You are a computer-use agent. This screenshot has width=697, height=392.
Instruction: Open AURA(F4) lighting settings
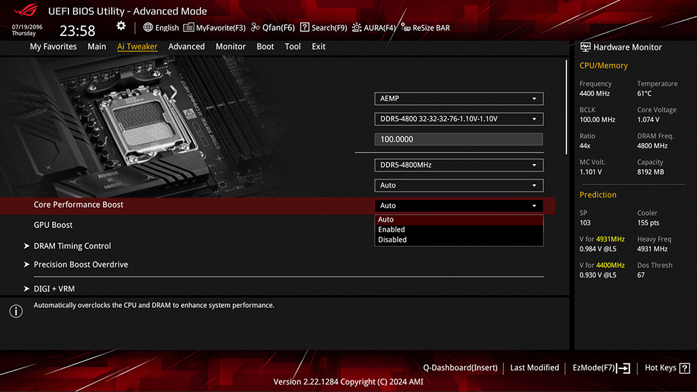(374, 28)
